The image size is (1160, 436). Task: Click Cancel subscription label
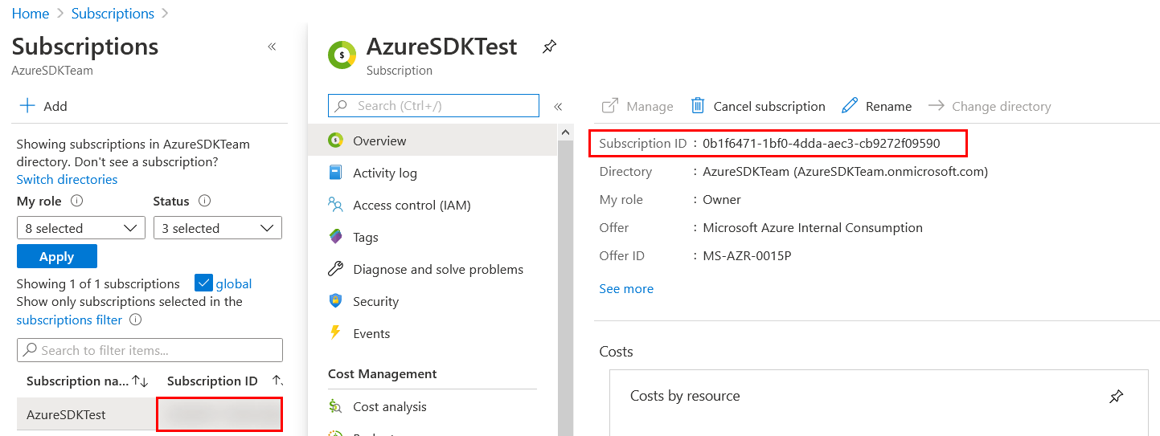(x=769, y=106)
